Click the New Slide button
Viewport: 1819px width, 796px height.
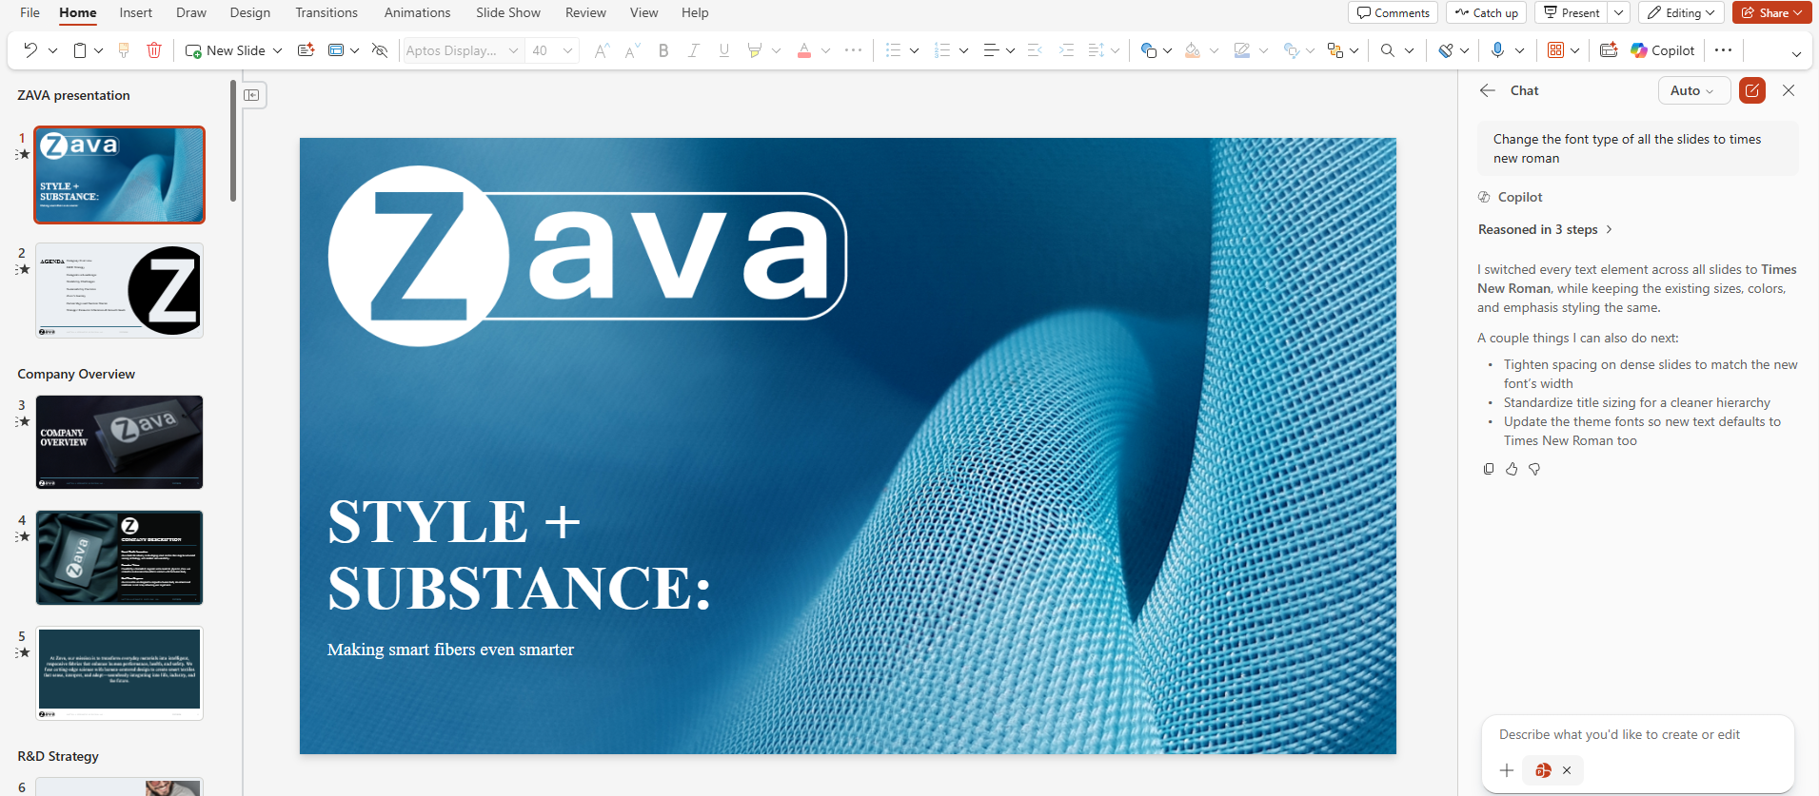226,50
